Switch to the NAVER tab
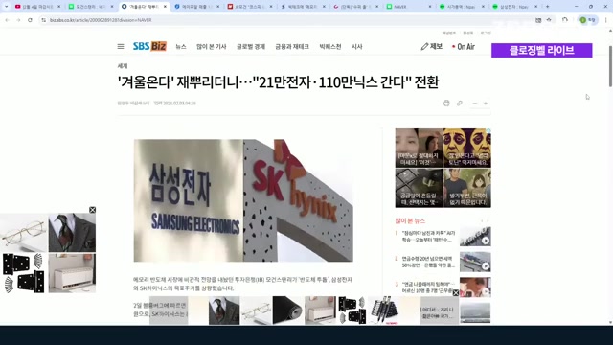This screenshot has height=345, width=613. tap(409, 7)
